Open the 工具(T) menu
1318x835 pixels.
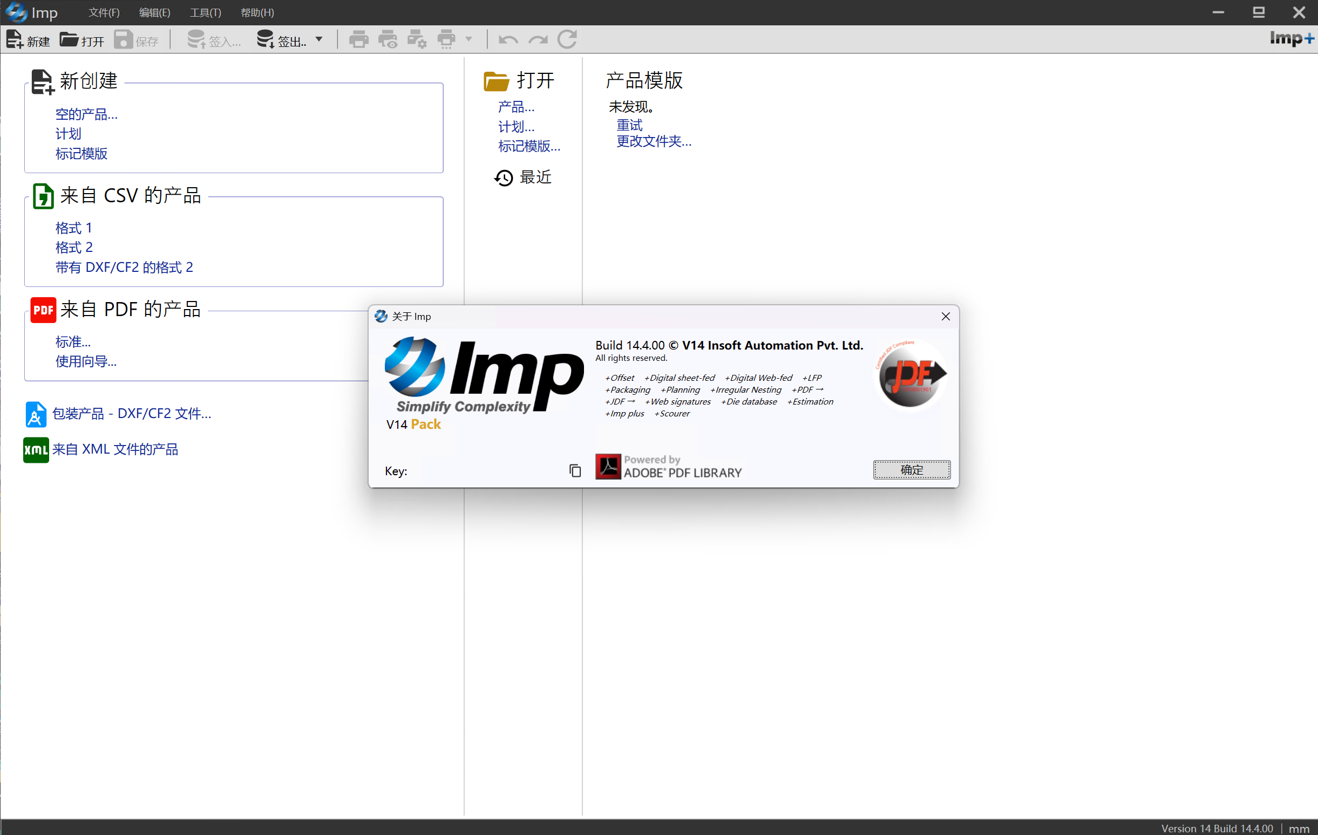tap(206, 12)
